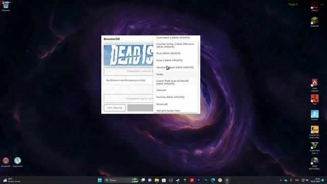Open the Task View taskbar icon

(x=143, y=180)
